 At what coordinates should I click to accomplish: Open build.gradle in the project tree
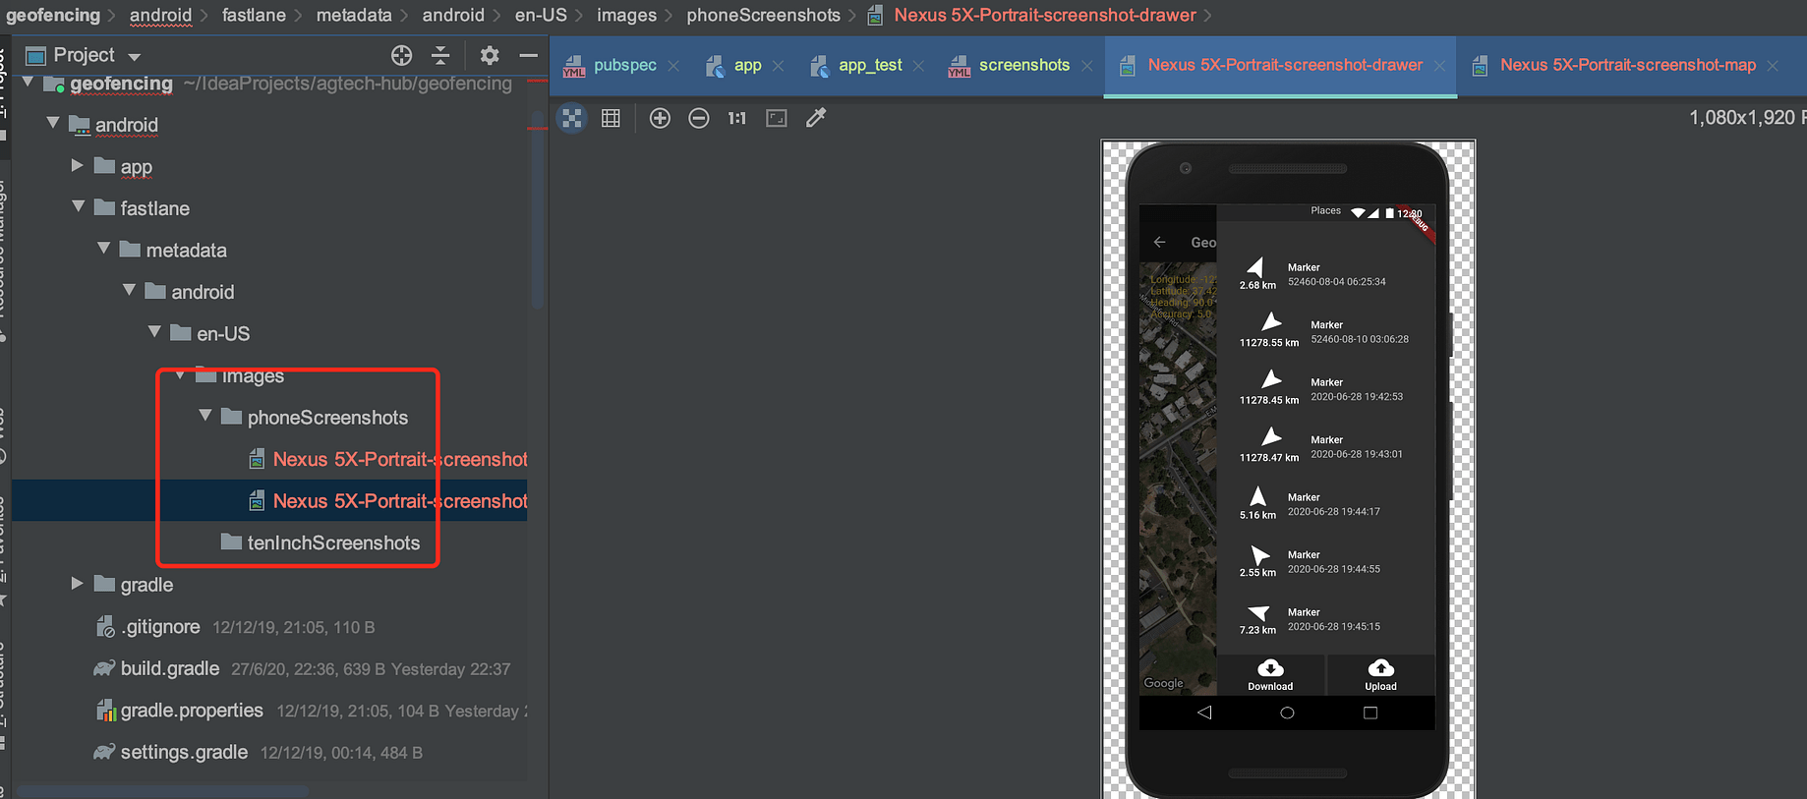point(169,668)
